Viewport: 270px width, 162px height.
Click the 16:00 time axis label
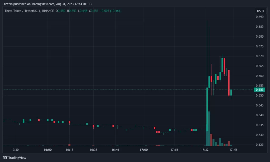click(47, 150)
